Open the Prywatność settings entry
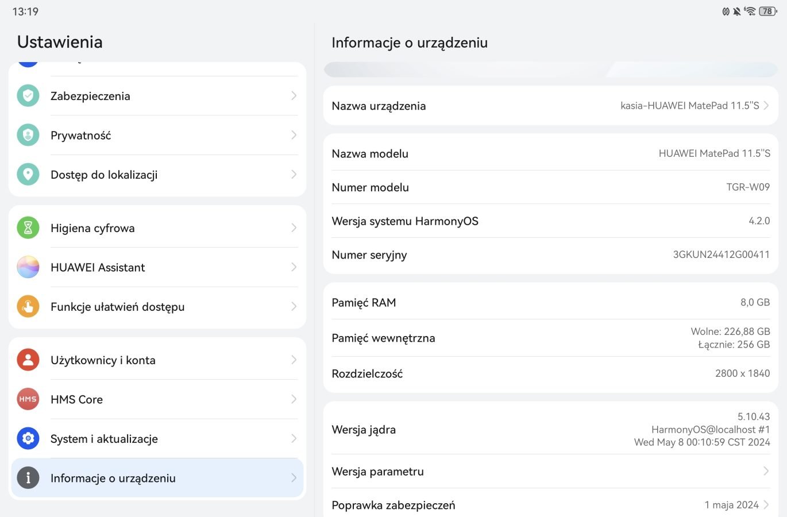787x517 pixels. click(157, 135)
